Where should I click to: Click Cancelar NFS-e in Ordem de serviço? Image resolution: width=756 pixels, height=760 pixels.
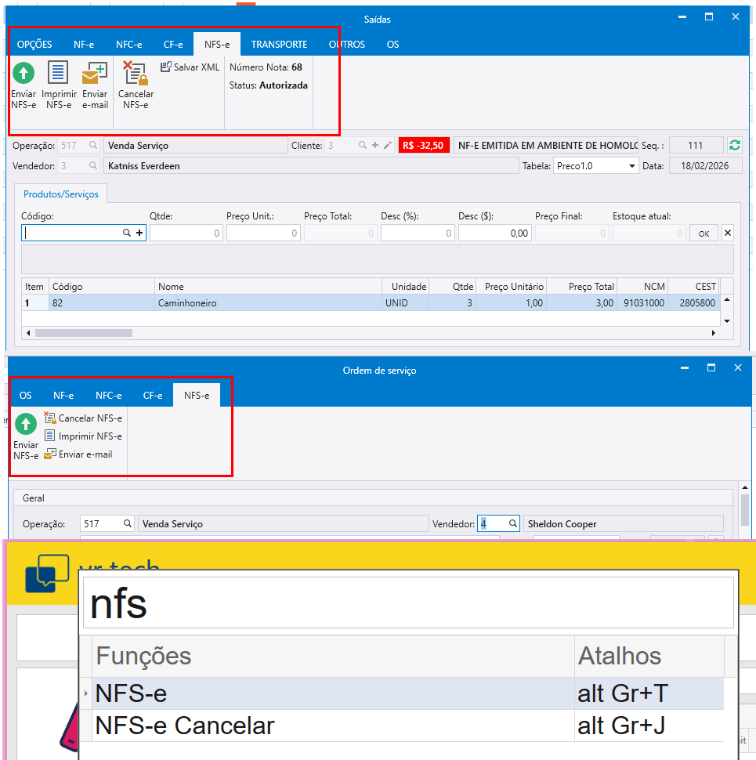click(84, 418)
